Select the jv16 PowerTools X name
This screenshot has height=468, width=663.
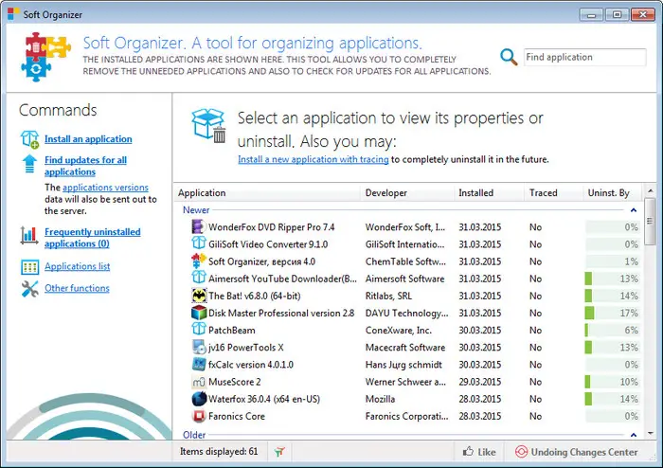(x=245, y=348)
